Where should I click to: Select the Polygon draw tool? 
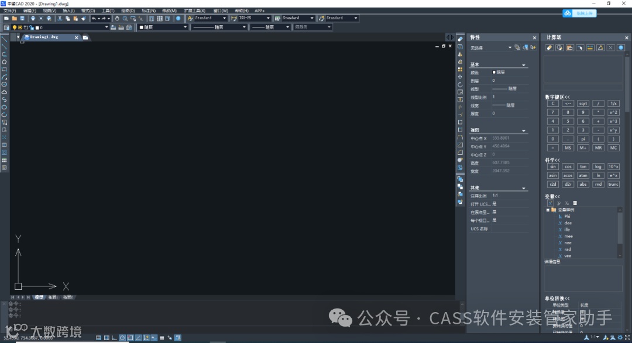pyautogui.click(x=5, y=62)
